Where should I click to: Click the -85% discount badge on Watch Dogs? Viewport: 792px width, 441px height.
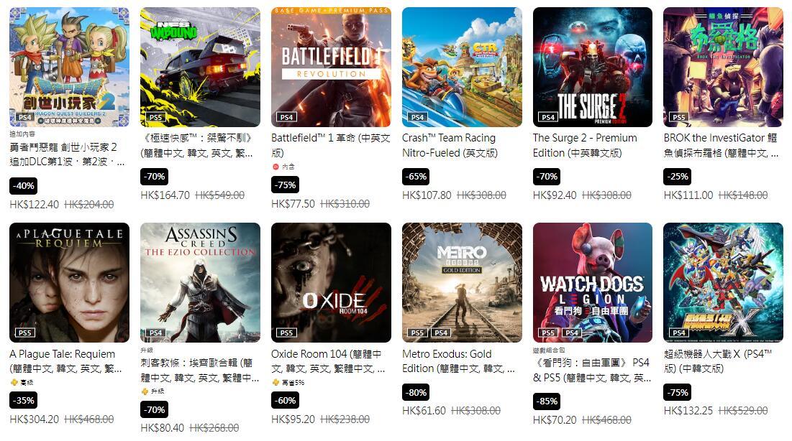547,401
